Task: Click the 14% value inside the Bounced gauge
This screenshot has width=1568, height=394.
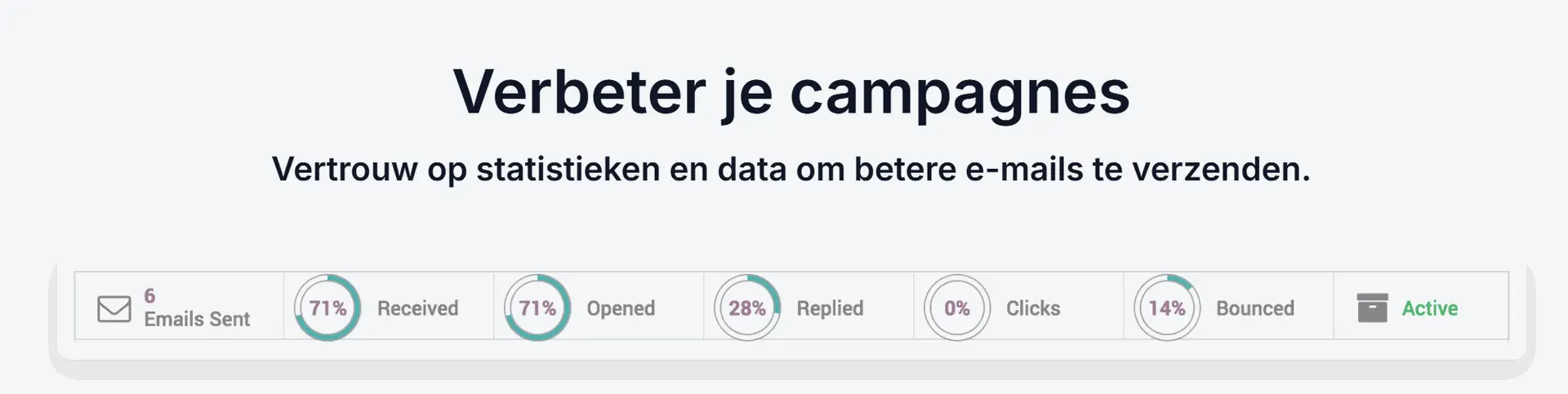Action: coord(1167,308)
